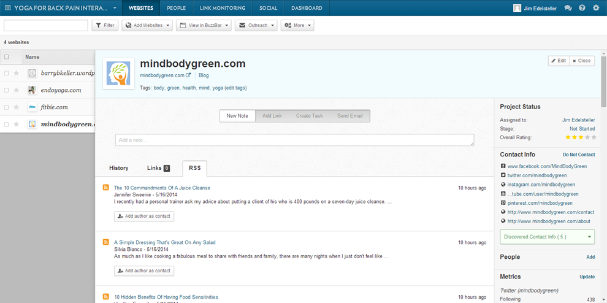The height and width of the screenshot is (303, 607).
Task: Click RSS icon for Juice Cleanse article
Action: pos(105,188)
